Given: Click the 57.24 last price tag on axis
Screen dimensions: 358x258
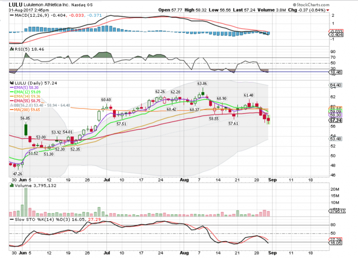Looking at the screenshot, I should tap(335, 121).
